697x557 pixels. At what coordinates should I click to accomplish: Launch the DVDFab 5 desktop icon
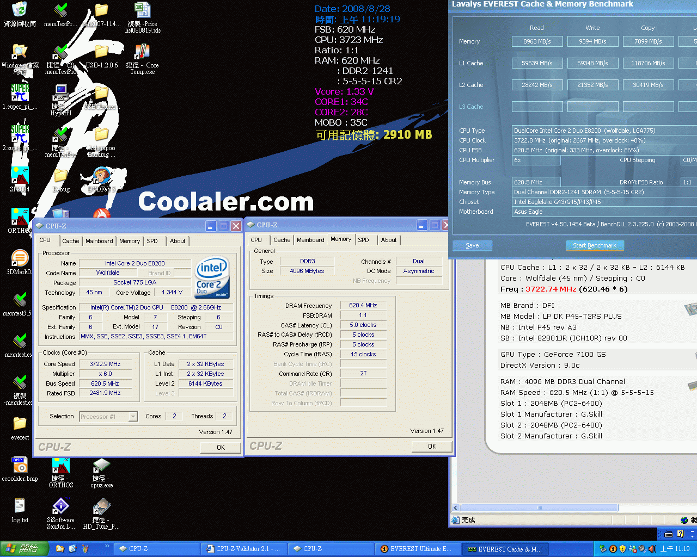(101, 175)
